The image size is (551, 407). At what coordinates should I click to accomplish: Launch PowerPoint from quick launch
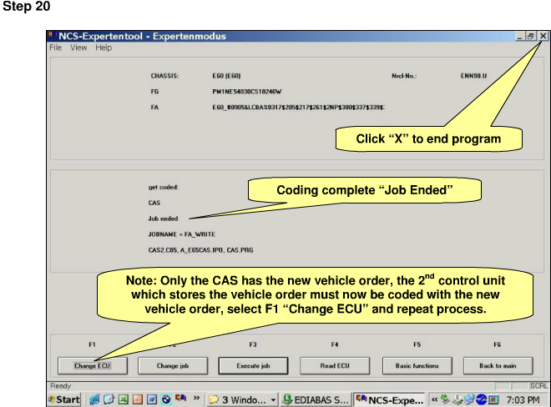[138, 399]
